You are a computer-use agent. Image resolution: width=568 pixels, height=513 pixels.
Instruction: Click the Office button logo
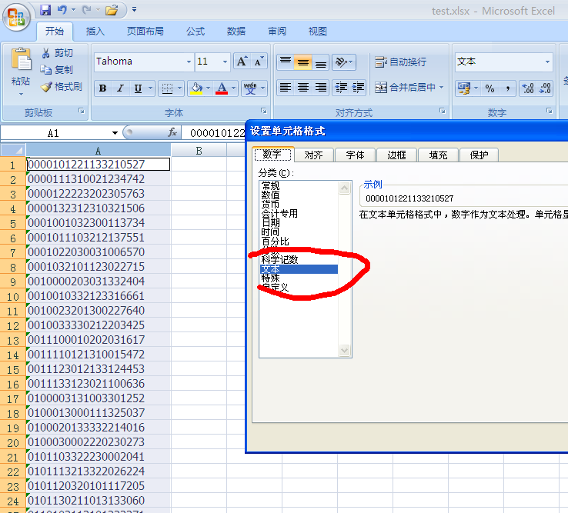click(16, 17)
